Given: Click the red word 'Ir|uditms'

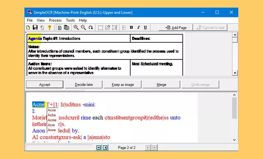Looking at the screenshot, I should 71,104.
